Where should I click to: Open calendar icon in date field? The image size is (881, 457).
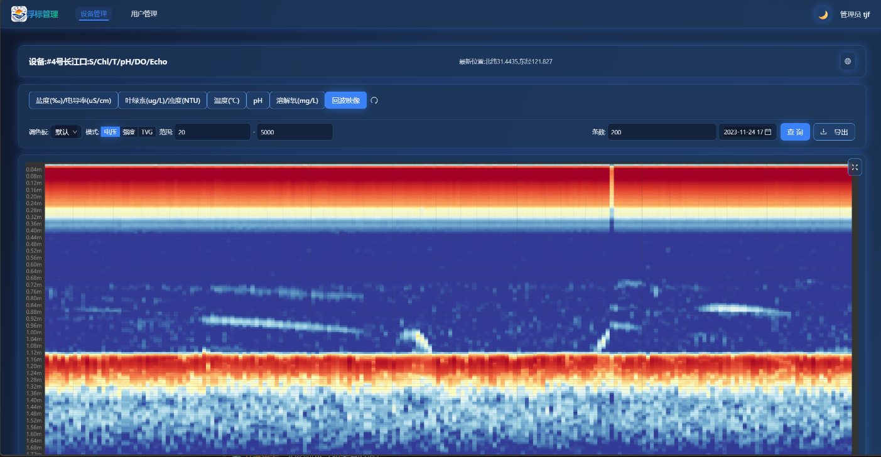tap(768, 132)
